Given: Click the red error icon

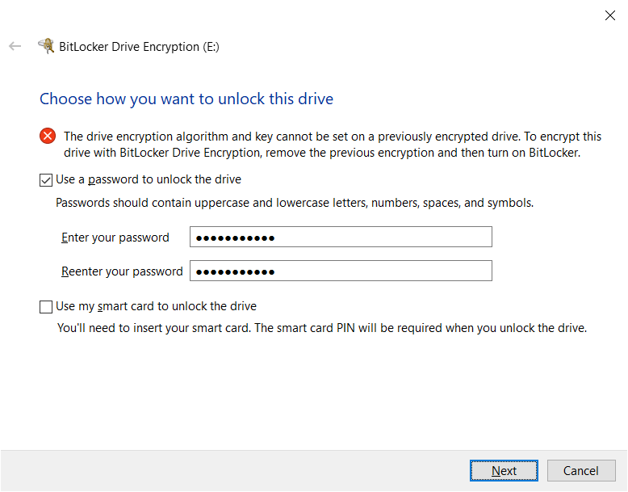Looking at the screenshot, I should click(x=48, y=137).
